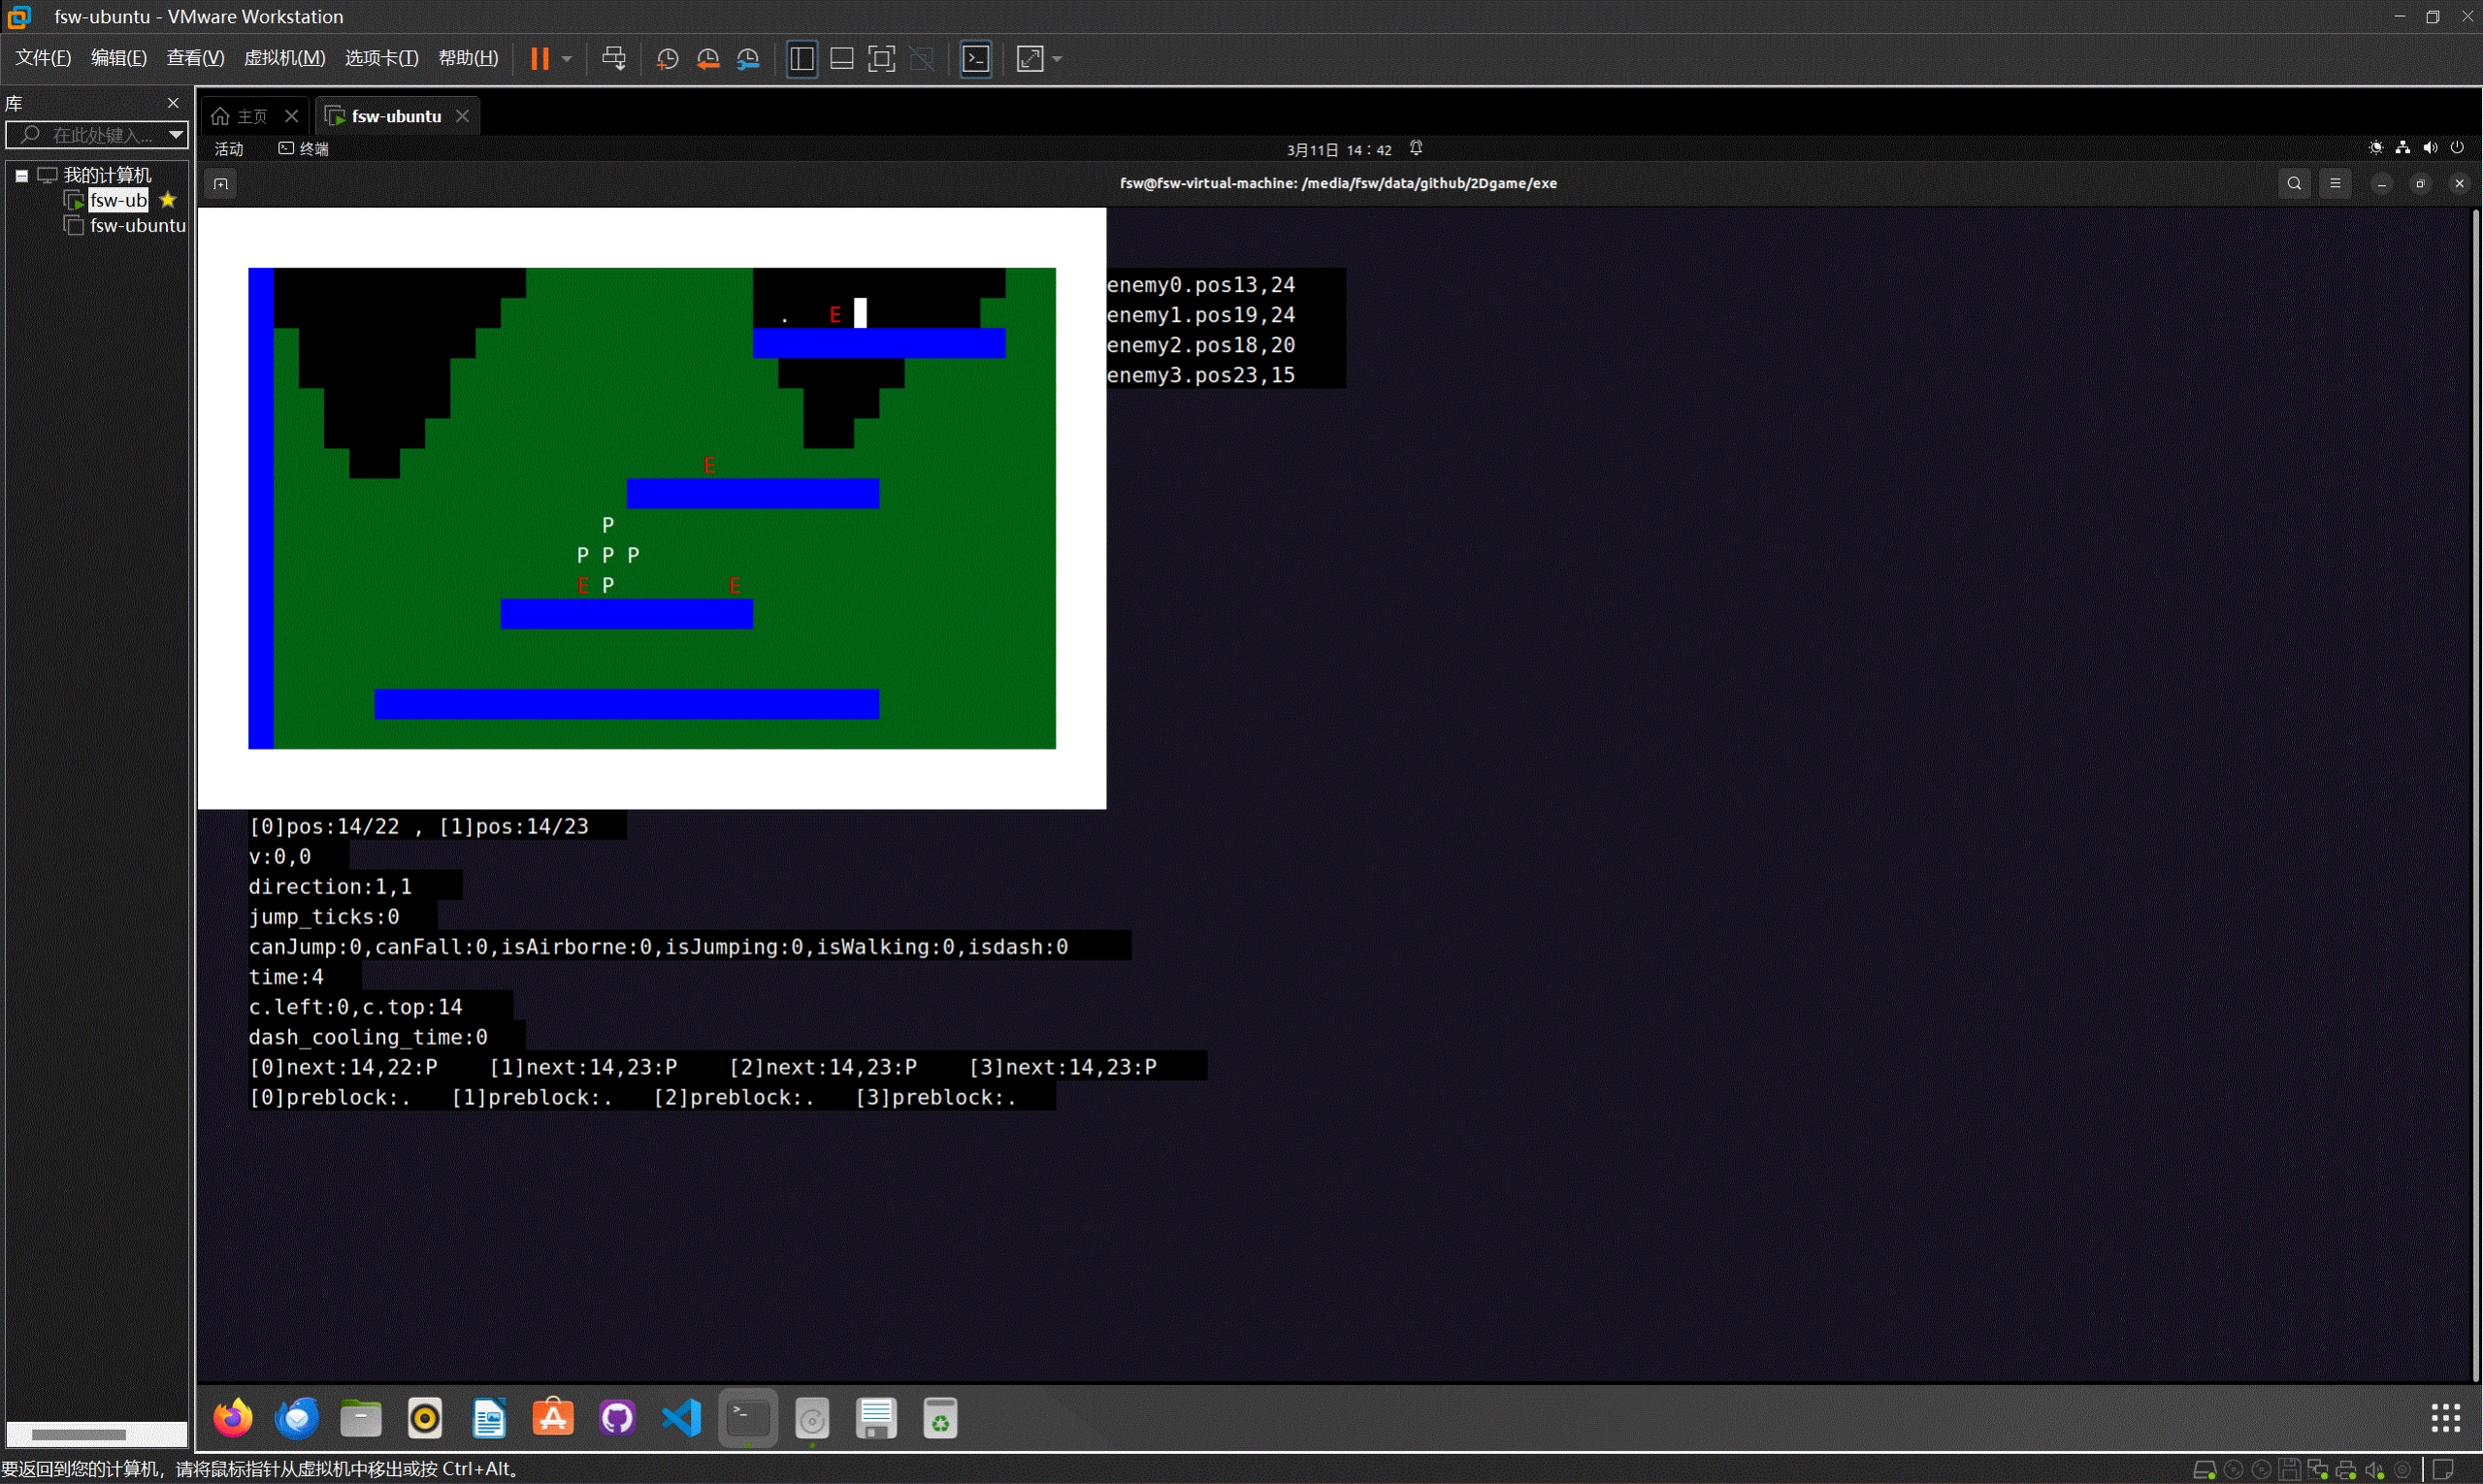Viewport: 2483px width, 1484px height.
Task: Click the VMware sound card status icon
Action: click(x=2374, y=1470)
